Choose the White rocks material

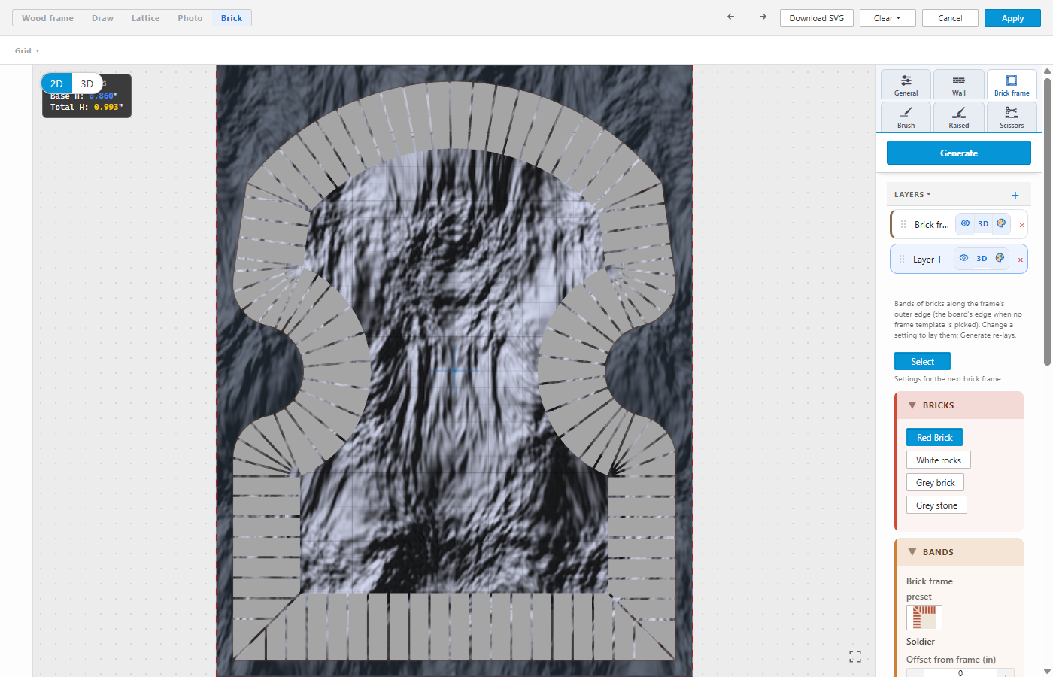point(938,460)
